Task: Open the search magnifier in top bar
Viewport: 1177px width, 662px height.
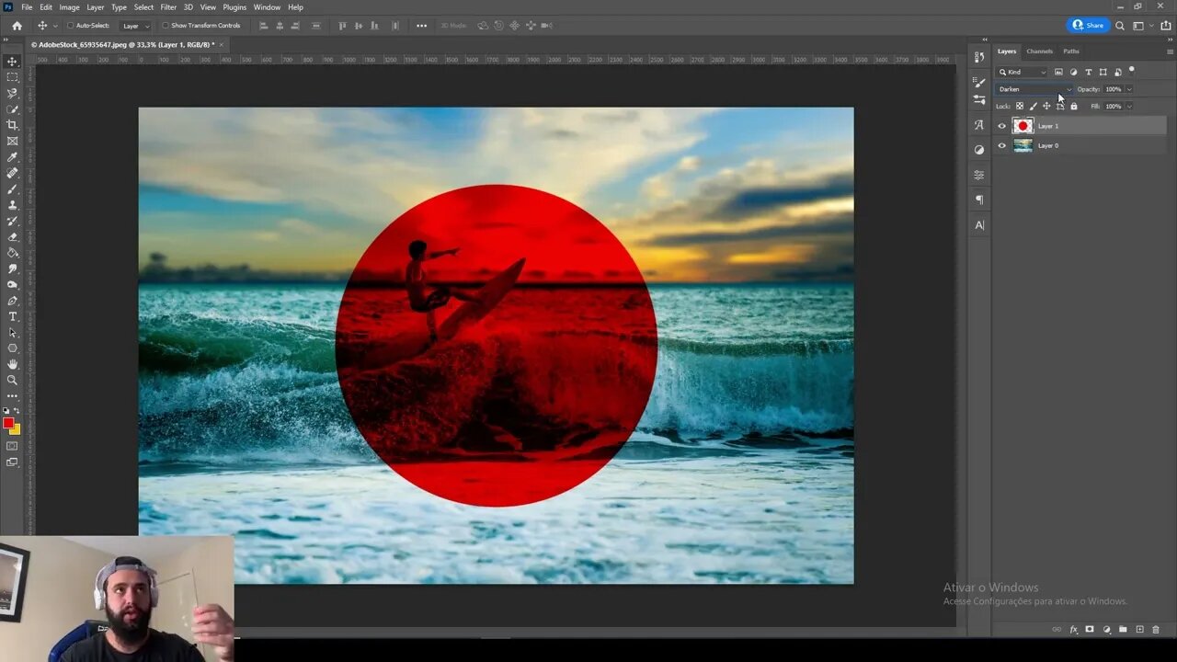Action: (1120, 26)
